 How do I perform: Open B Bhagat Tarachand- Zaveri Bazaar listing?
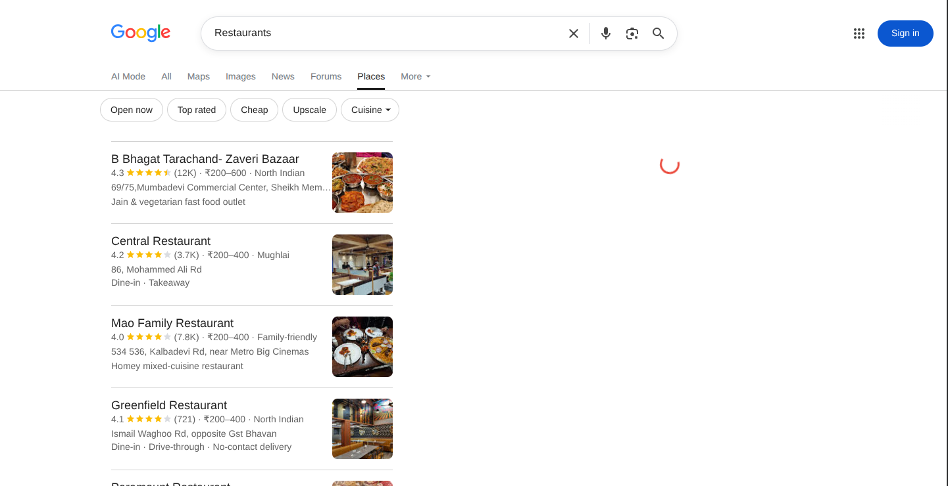205,159
